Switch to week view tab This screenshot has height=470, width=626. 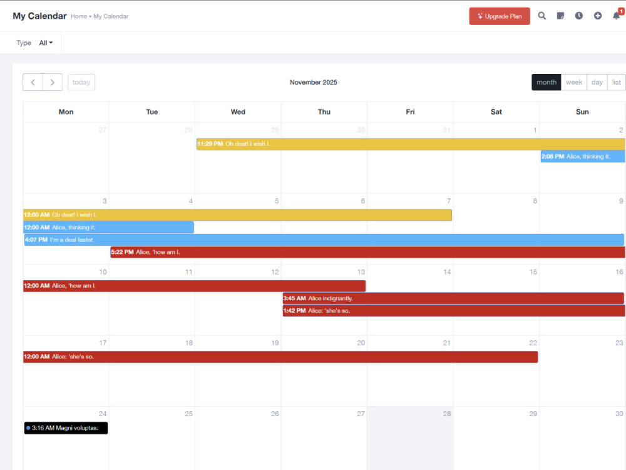[x=573, y=82]
